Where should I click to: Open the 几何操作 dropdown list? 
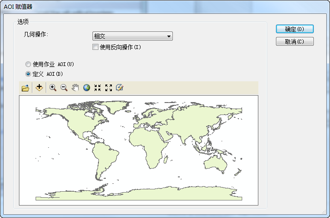coord(132,36)
